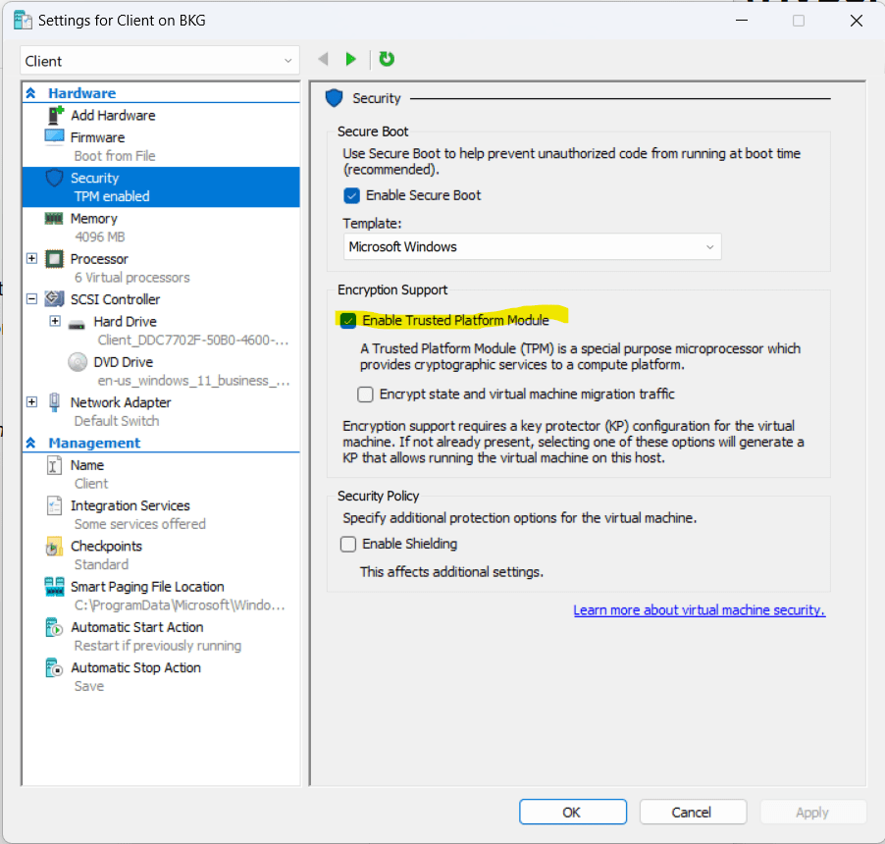Collapse the SCSI Controller node
This screenshot has height=844, width=885.
point(31,299)
